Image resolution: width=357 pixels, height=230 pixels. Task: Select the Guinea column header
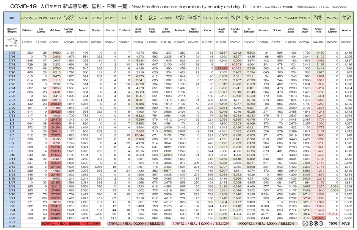pyautogui.click(x=277, y=30)
